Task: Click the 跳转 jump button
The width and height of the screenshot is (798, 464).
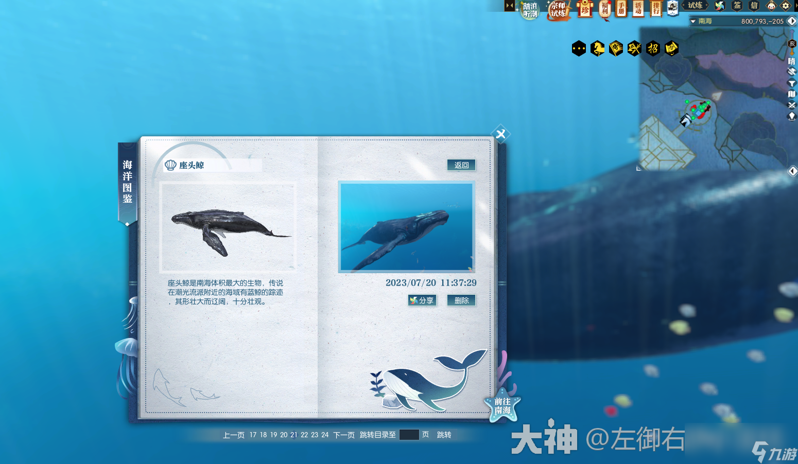Action: (x=444, y=435)
